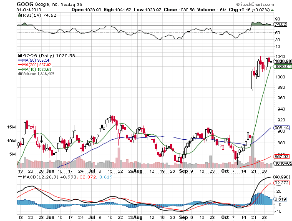This screenshot has width=292, height=221.
Task: Click the green RSI area icon
Action: point(20,15)
